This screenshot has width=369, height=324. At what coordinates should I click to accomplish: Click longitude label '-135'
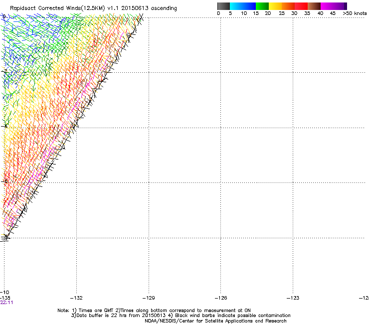(5, 298)
